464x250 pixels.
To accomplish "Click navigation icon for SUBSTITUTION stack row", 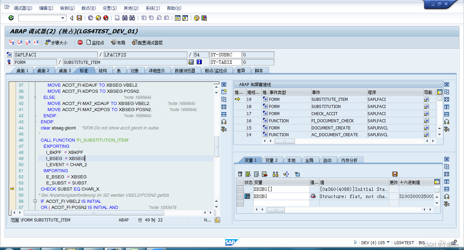I will [x=426, y=107].
